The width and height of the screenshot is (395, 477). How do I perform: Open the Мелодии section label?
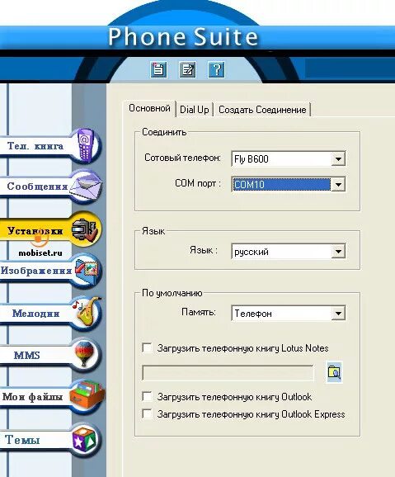tap(36, 313)
